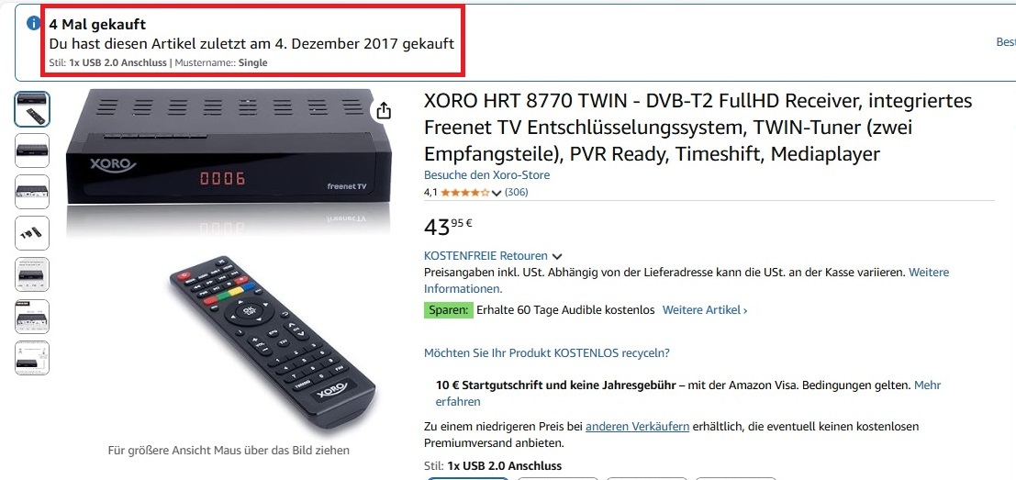1016x480 pixels.
Task: Select the second thumbnail showing receiver front
Action: pyautogui.click(x=32, y=151)
